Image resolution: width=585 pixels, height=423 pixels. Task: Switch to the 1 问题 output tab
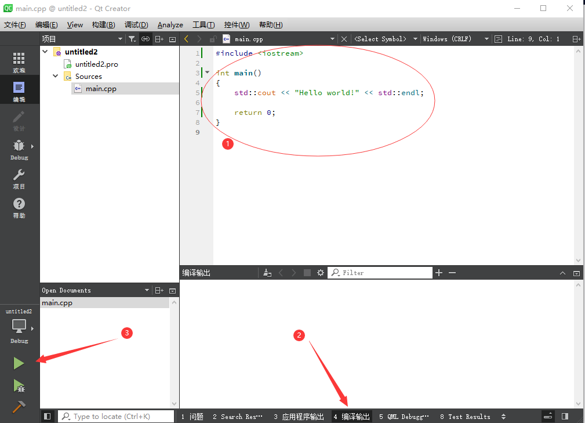(x=192, y=416)
